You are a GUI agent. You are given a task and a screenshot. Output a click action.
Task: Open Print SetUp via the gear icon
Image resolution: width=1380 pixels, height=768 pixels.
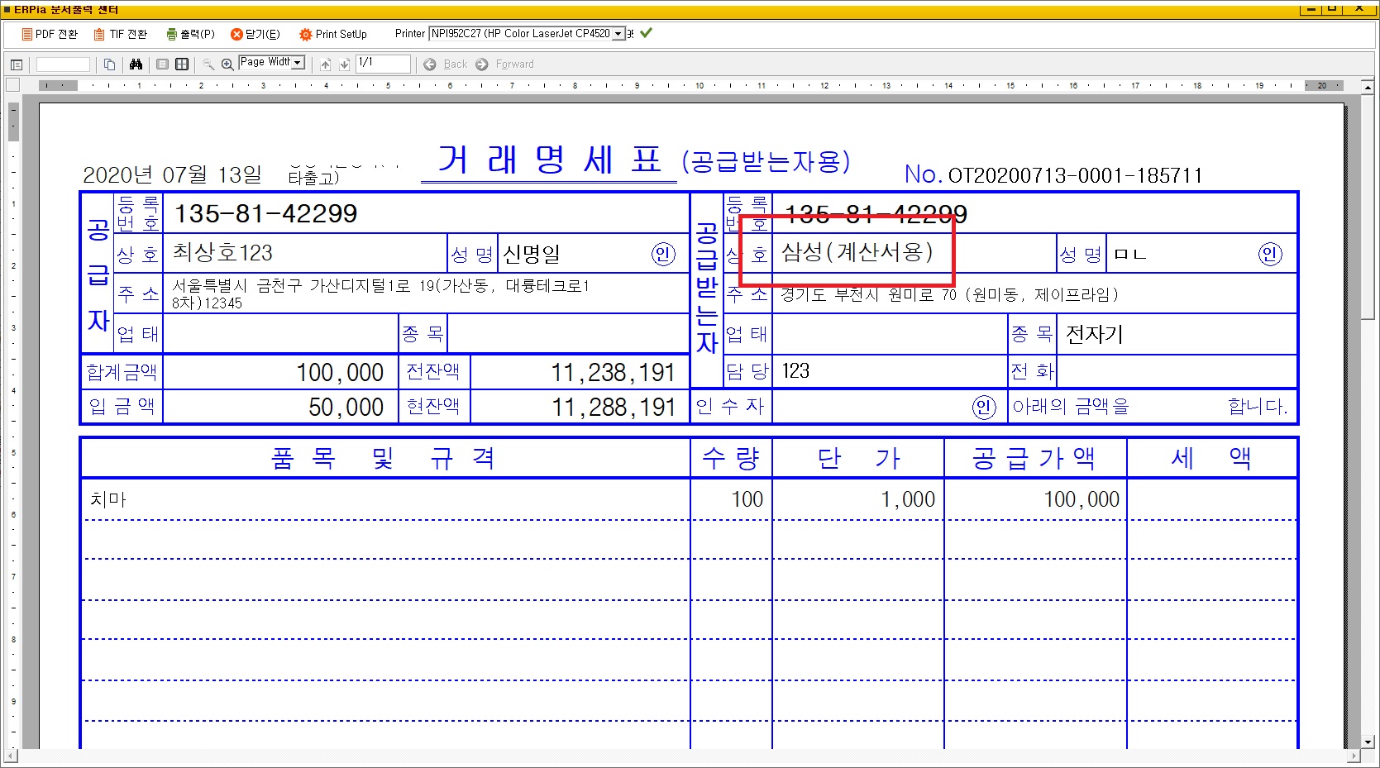pos(304,34)
